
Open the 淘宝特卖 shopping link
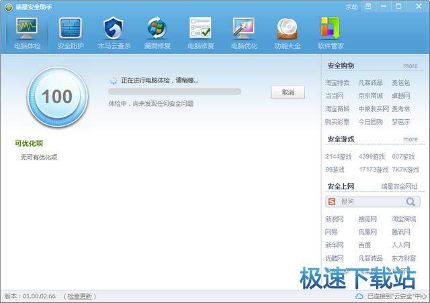(337, 82)
